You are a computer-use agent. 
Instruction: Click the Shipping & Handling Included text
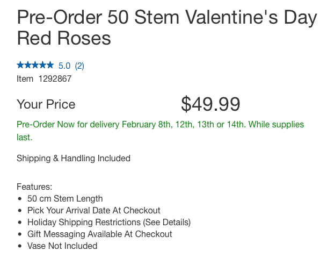(74, 158)
